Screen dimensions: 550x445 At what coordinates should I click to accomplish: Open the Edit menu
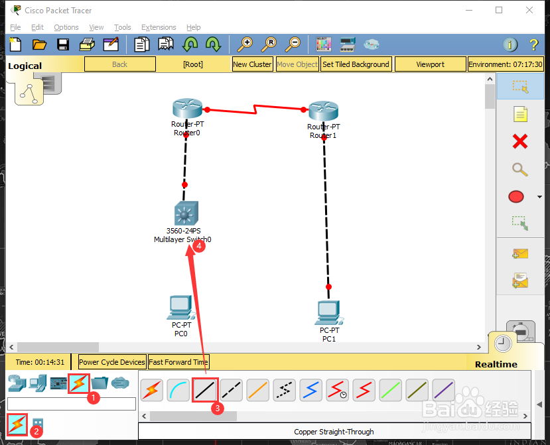coord(37,27)
